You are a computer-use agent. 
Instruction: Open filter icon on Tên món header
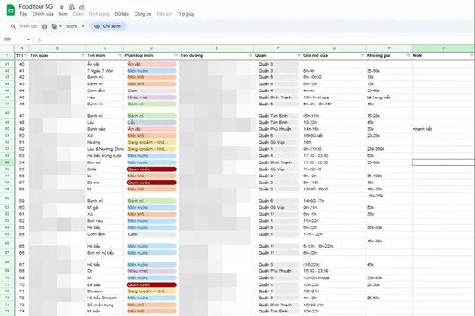click(x=120, y=55)
